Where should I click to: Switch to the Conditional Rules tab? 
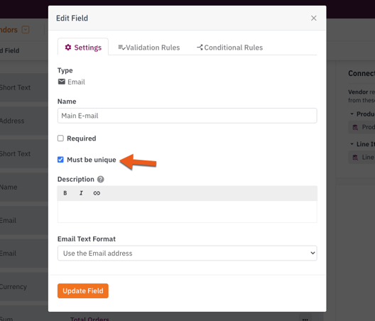point(229,48)
